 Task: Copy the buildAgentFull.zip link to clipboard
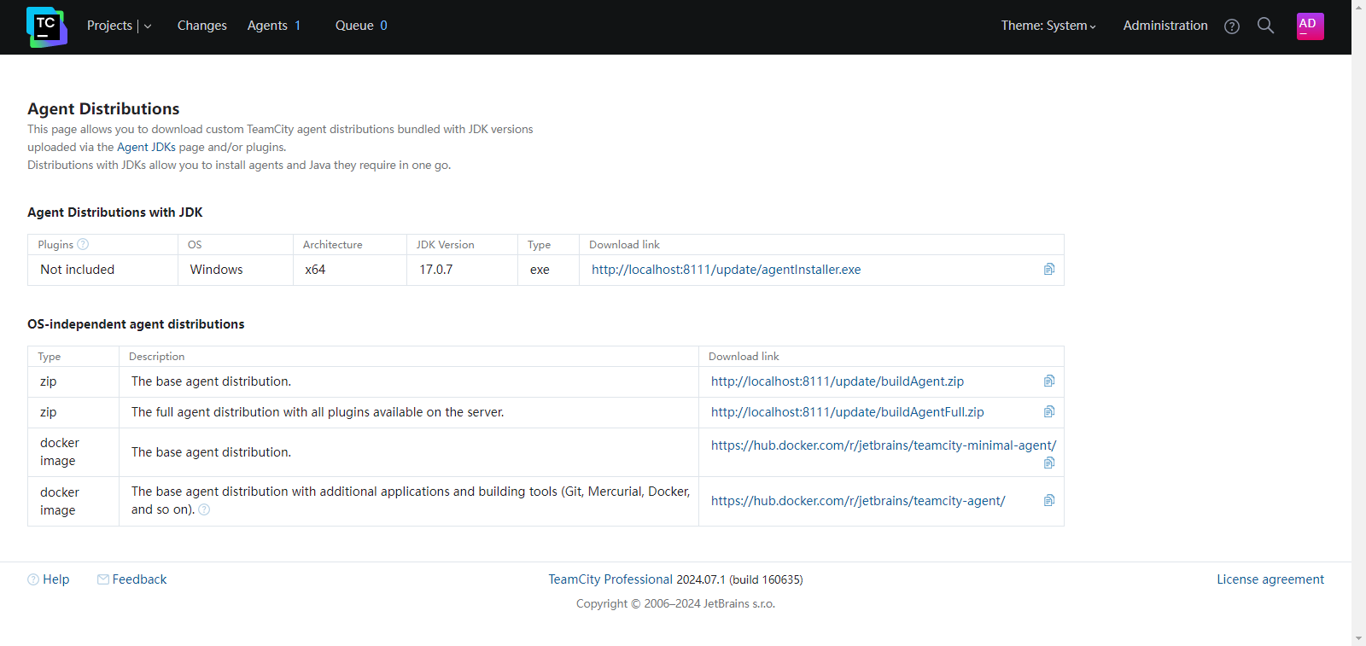pos(1049,411)
